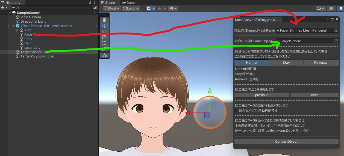Select the Hair object
344x156 pixels.
pos(27,43)
